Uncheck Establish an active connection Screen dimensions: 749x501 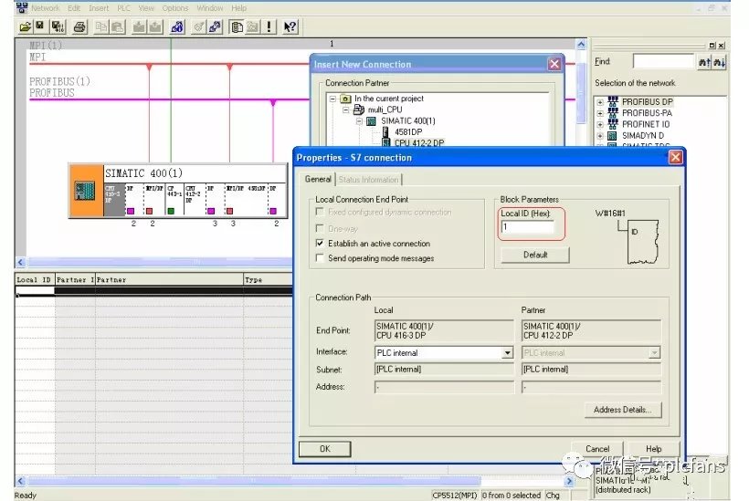(x=320, y=244)
